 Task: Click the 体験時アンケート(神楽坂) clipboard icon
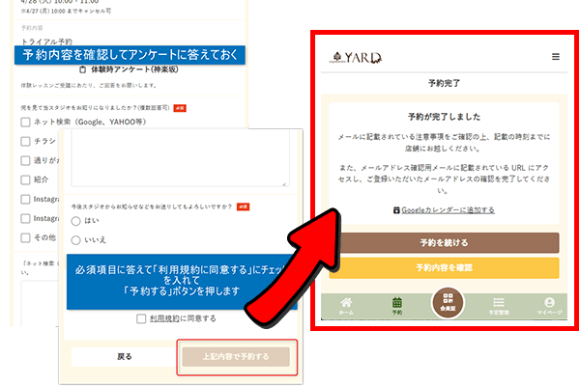coord(83,69)
